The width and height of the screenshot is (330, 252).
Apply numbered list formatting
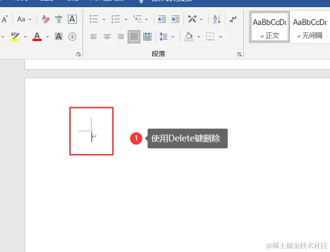pyautogui.click(x=116, y=19)
